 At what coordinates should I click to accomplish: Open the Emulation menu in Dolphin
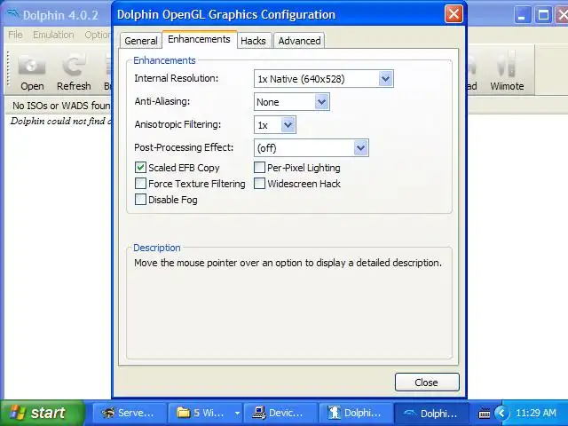click(53, 35)
